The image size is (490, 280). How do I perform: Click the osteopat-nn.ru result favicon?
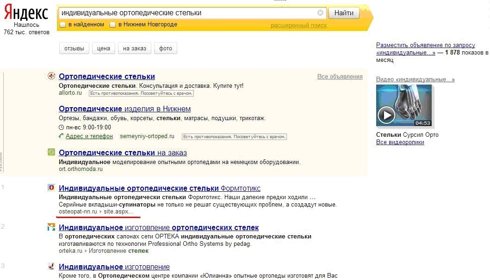tap(51, 188)
